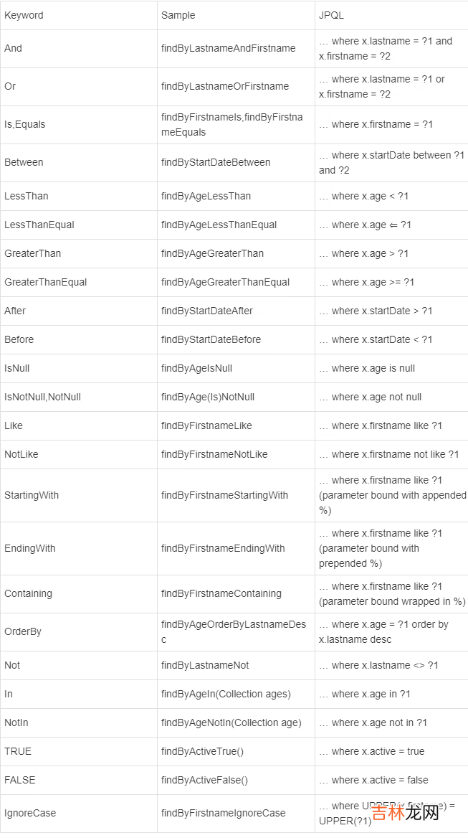
Task: Select the findByAgeLessThanEqual sample text
Action: click(219, 225)
